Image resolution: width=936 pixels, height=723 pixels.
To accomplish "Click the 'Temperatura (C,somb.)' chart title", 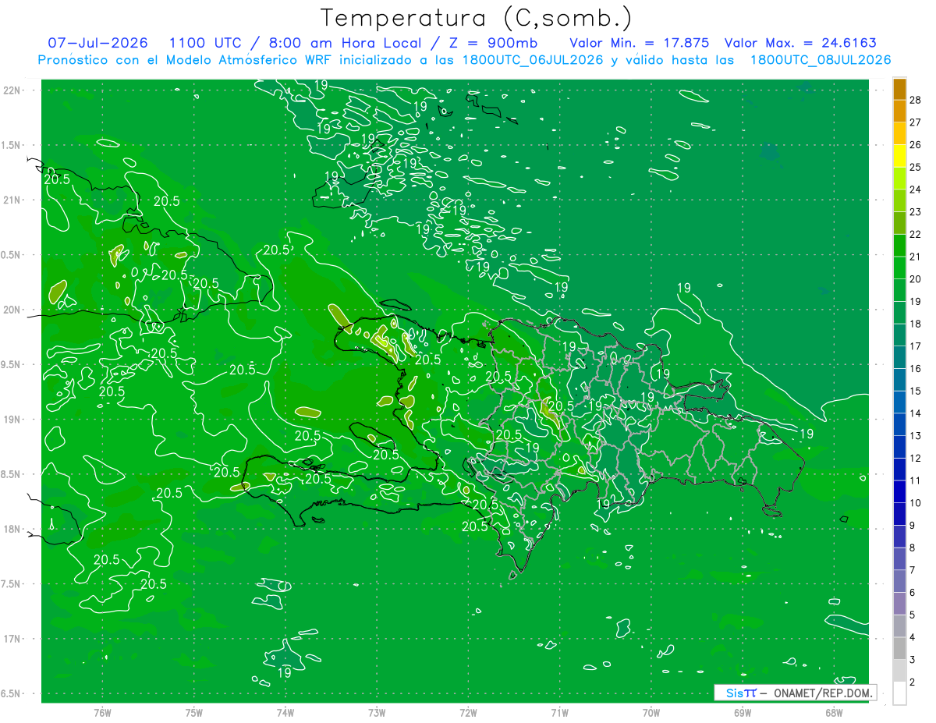I will pyautogui.click(x=477, y=18).
